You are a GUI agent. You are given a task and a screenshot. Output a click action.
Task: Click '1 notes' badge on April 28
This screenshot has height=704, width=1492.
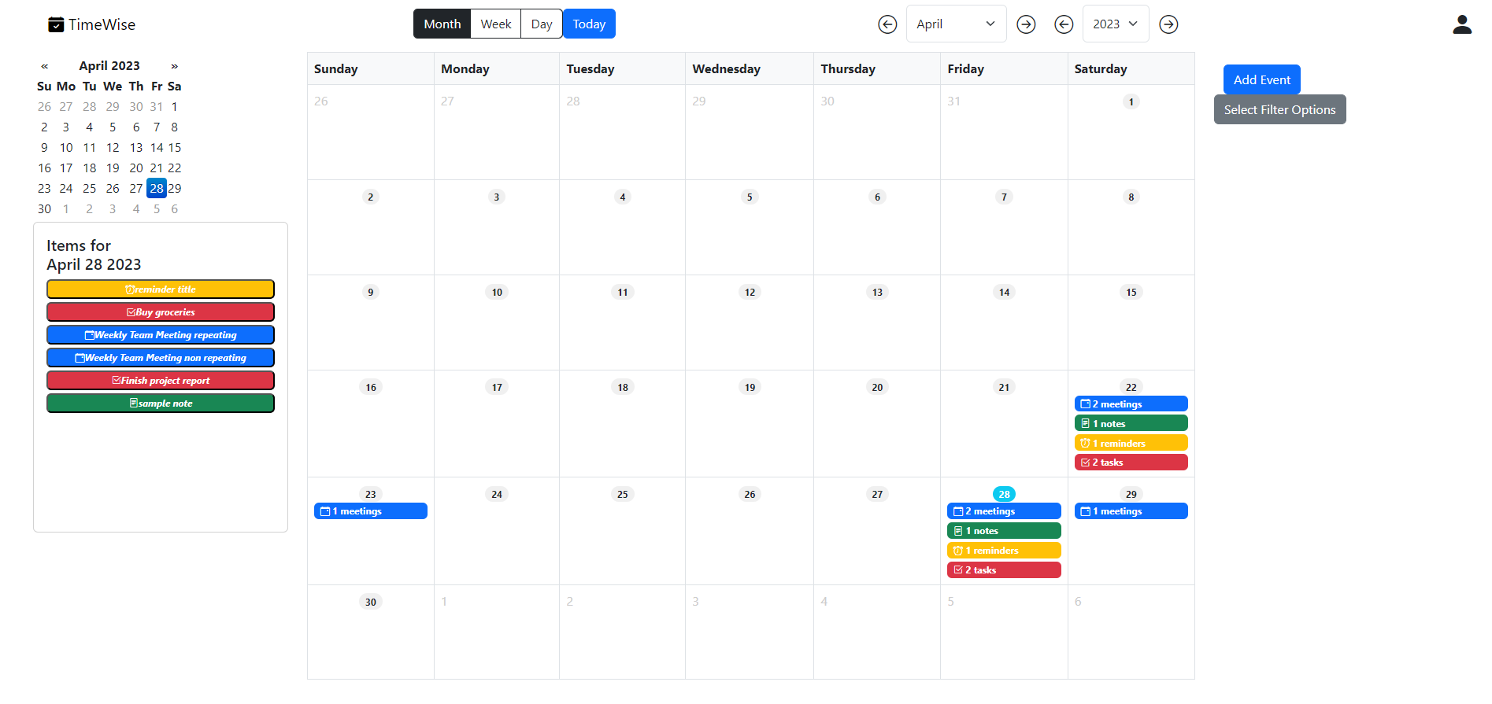(1004, 531)
